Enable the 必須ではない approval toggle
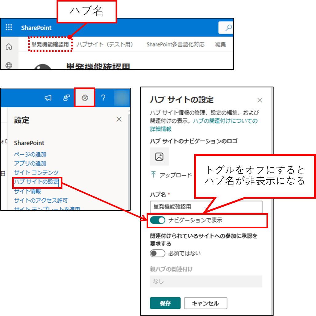 (157, 253)
